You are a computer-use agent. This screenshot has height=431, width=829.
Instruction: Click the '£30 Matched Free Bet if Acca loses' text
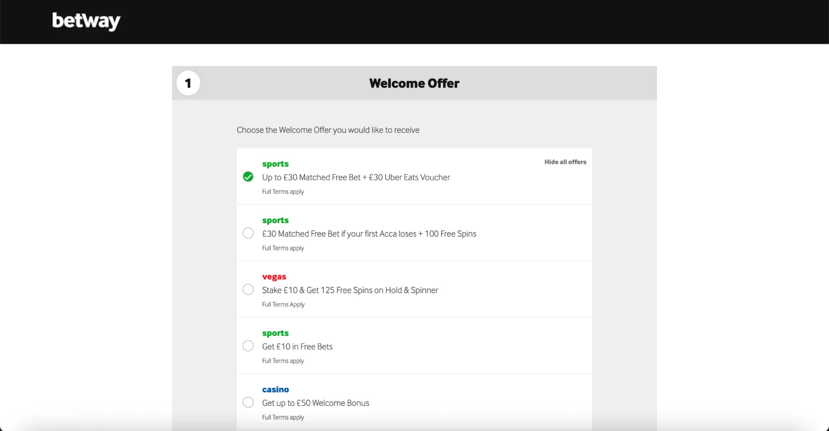[x=369, y=234]
